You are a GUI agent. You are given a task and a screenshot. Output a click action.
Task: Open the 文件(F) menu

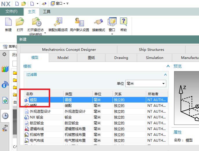[x=11, y=12]
